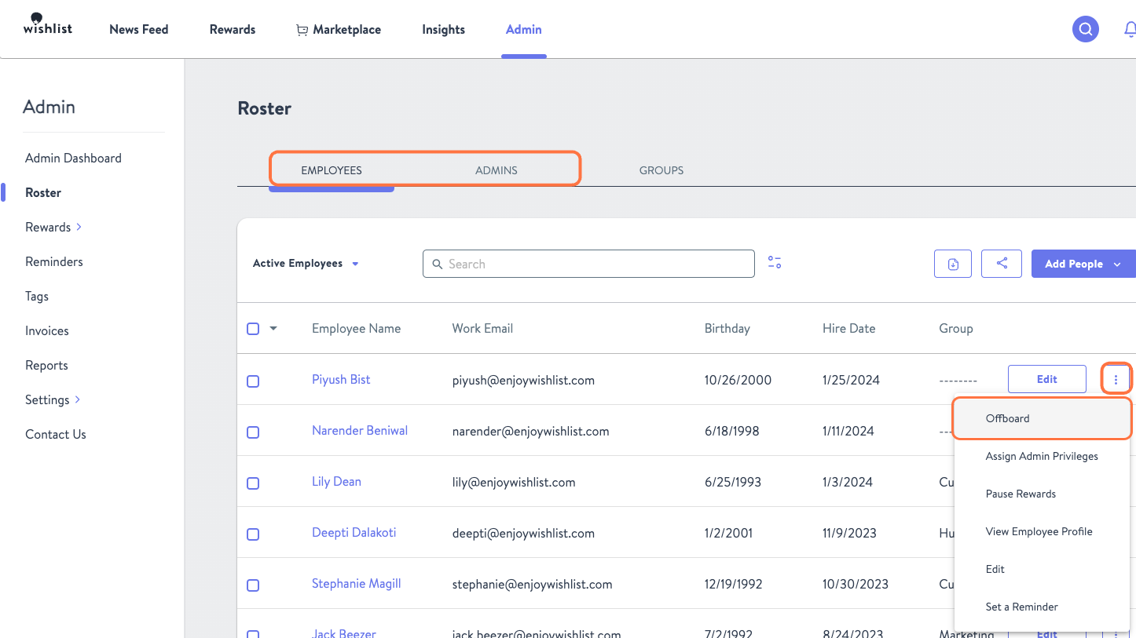Viewport: 1136px width, 638px height.
Task: Open Narender Beniwal employee link
Action: pyautogui.click(x=360, y=430)
